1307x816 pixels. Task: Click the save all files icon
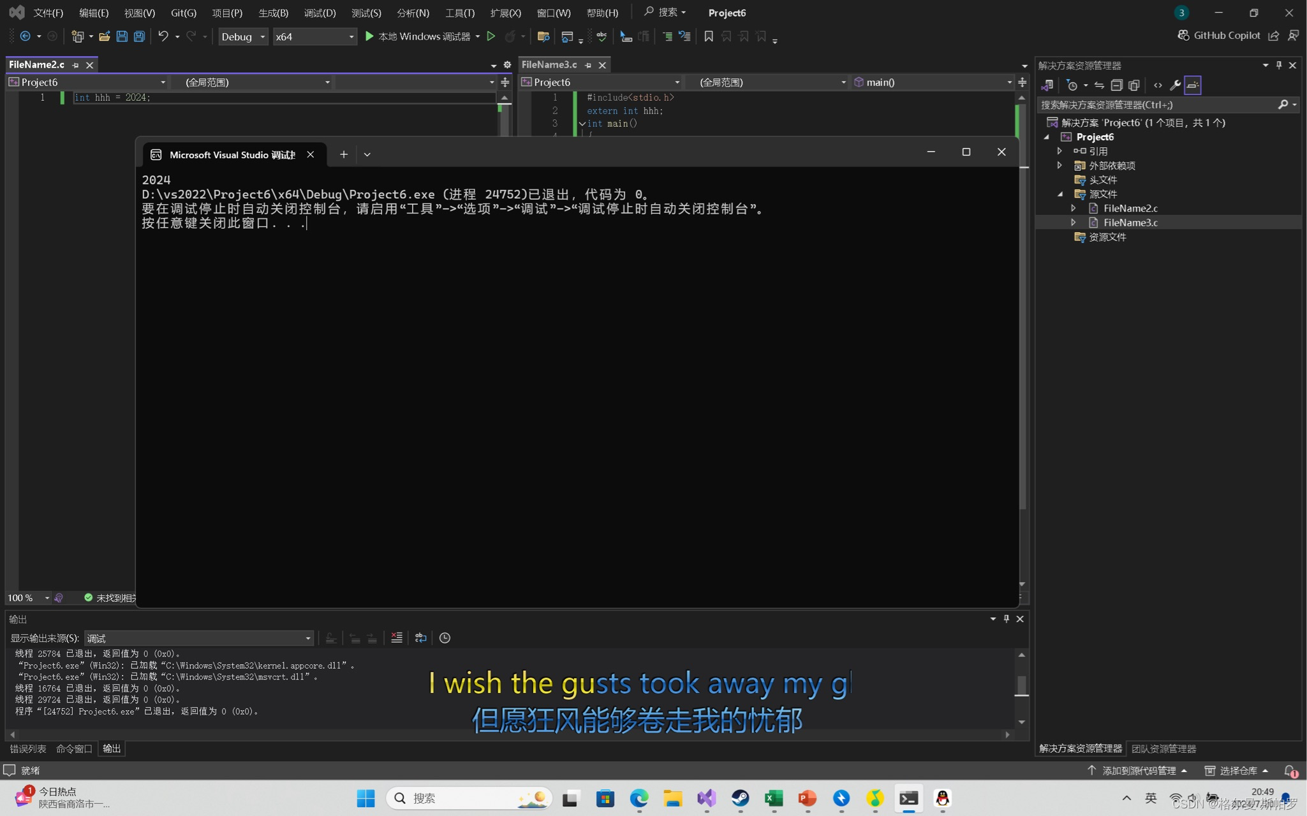(x=139, y=36)
